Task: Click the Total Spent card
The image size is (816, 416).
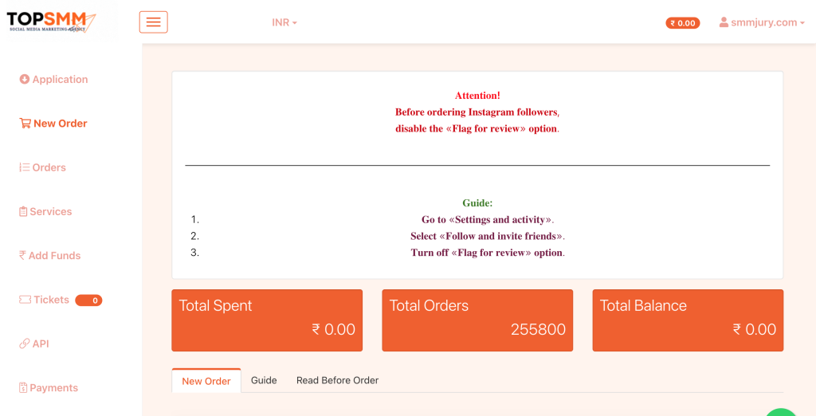Action: (x=267, y=320)
